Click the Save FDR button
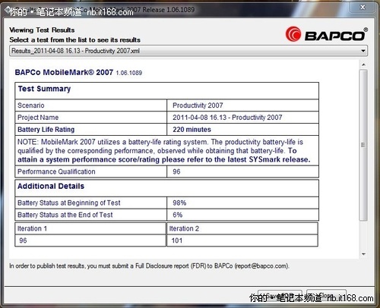 280,296
